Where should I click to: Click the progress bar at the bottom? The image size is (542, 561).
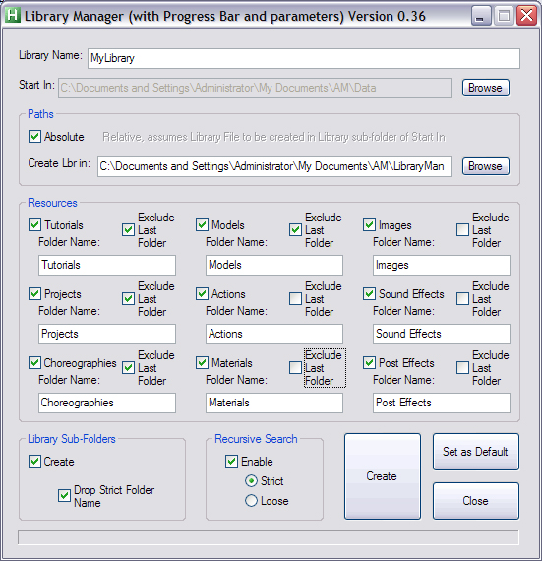[269, 537]
